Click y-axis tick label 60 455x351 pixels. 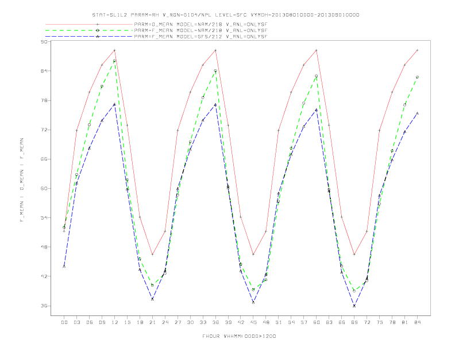pyautogui.click(x=44, y=188)
